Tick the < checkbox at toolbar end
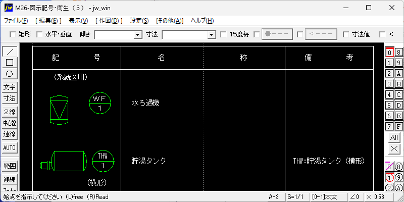Image resolution: width=404 pixels, height=202 pixels. (382, 34)
